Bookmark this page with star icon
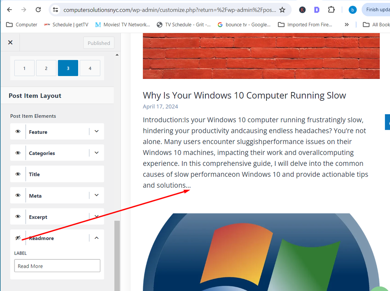Viewport: 390px width, 291px height. tap(282, 10)
